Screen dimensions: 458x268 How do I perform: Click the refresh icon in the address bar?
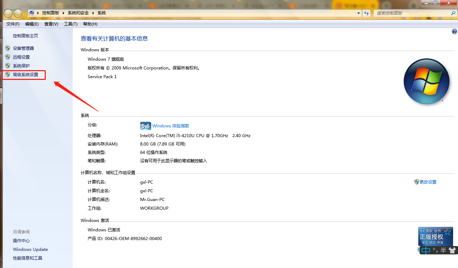366,13
